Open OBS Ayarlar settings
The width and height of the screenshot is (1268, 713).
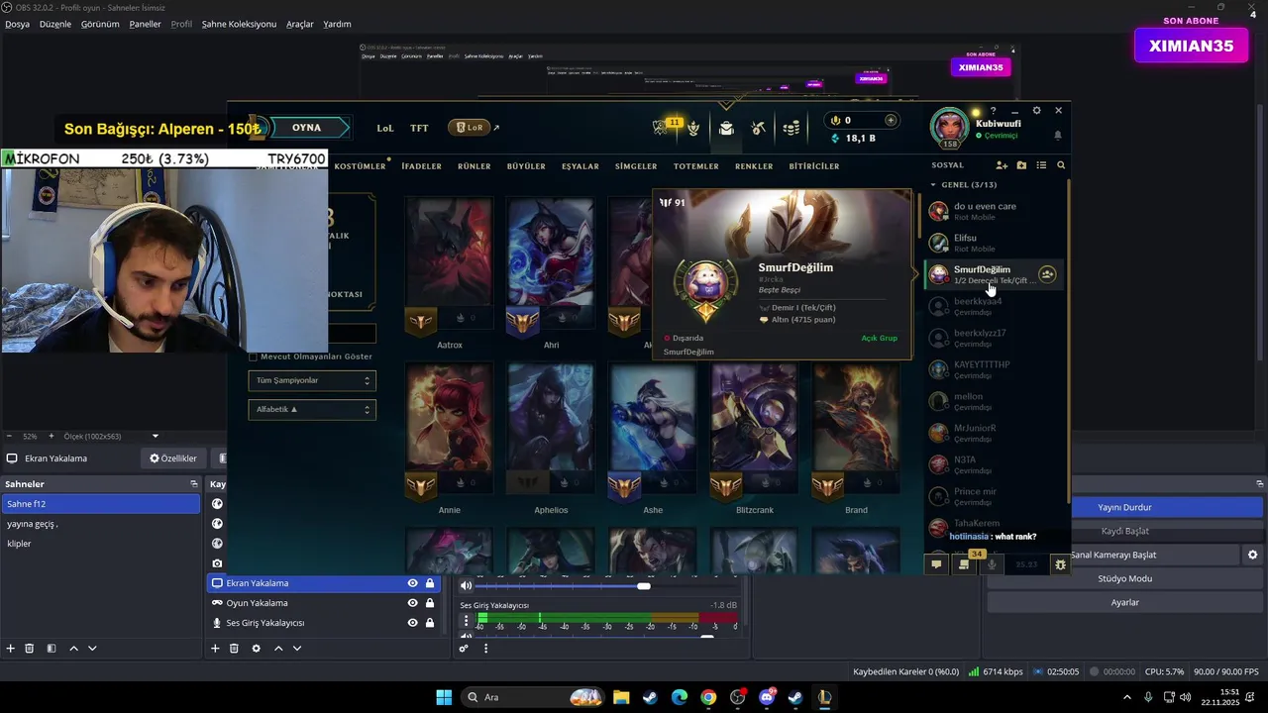[x=1124, y=603]
